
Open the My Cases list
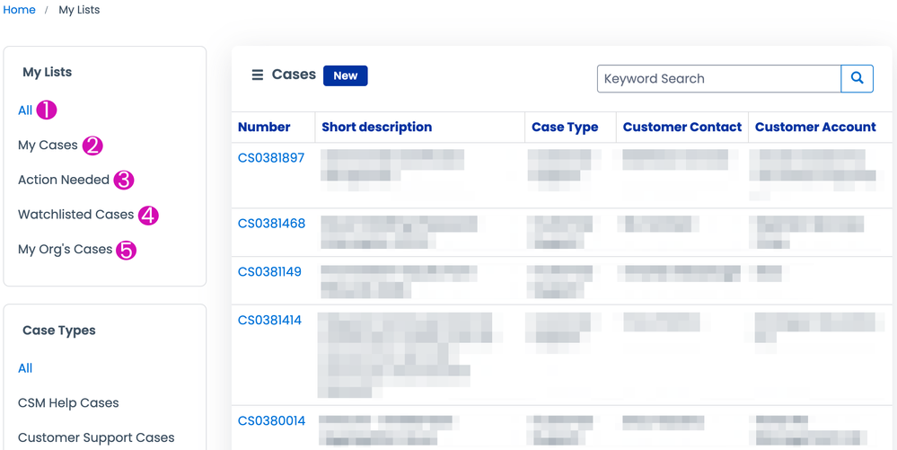[48, 145]
